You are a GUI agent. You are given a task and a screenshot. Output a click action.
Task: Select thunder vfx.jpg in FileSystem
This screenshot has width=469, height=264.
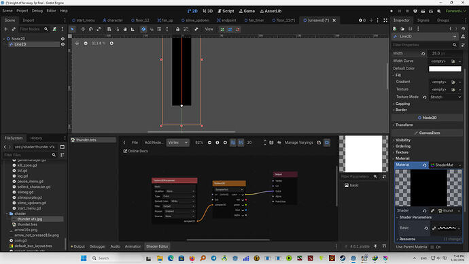pos(30,219)
